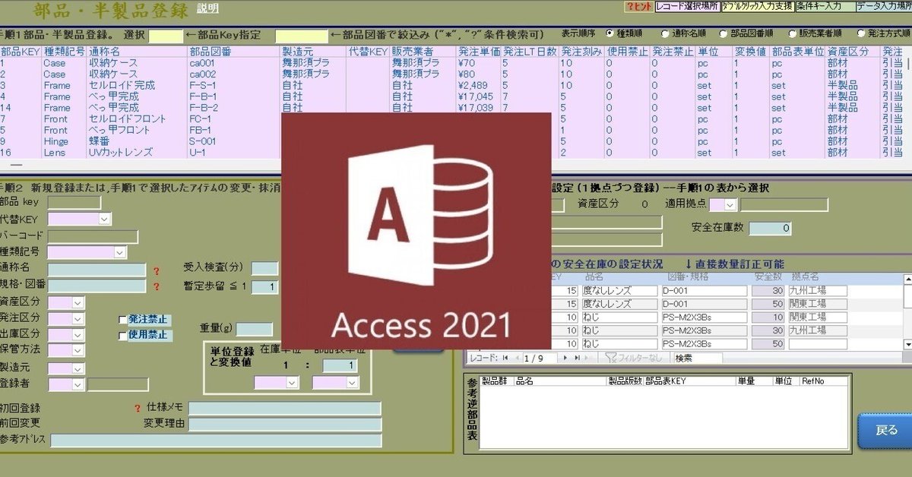Viewport: 912px width, 477px height.
Task: Click red question mark before 仕様メモ
Action: 138,409
